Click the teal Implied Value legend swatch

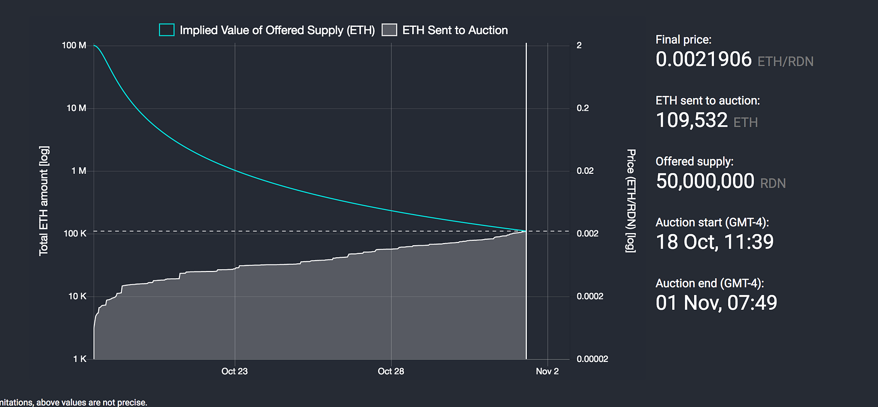tap(166, 30)
